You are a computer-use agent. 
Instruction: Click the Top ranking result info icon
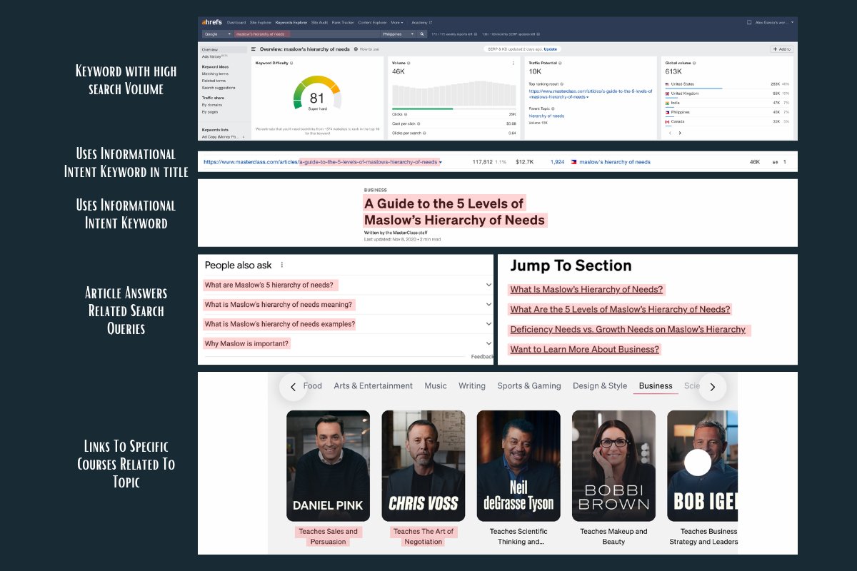tap(561, 84)
